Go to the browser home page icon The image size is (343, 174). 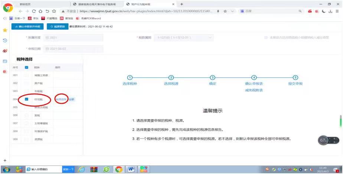pos(40,11)
